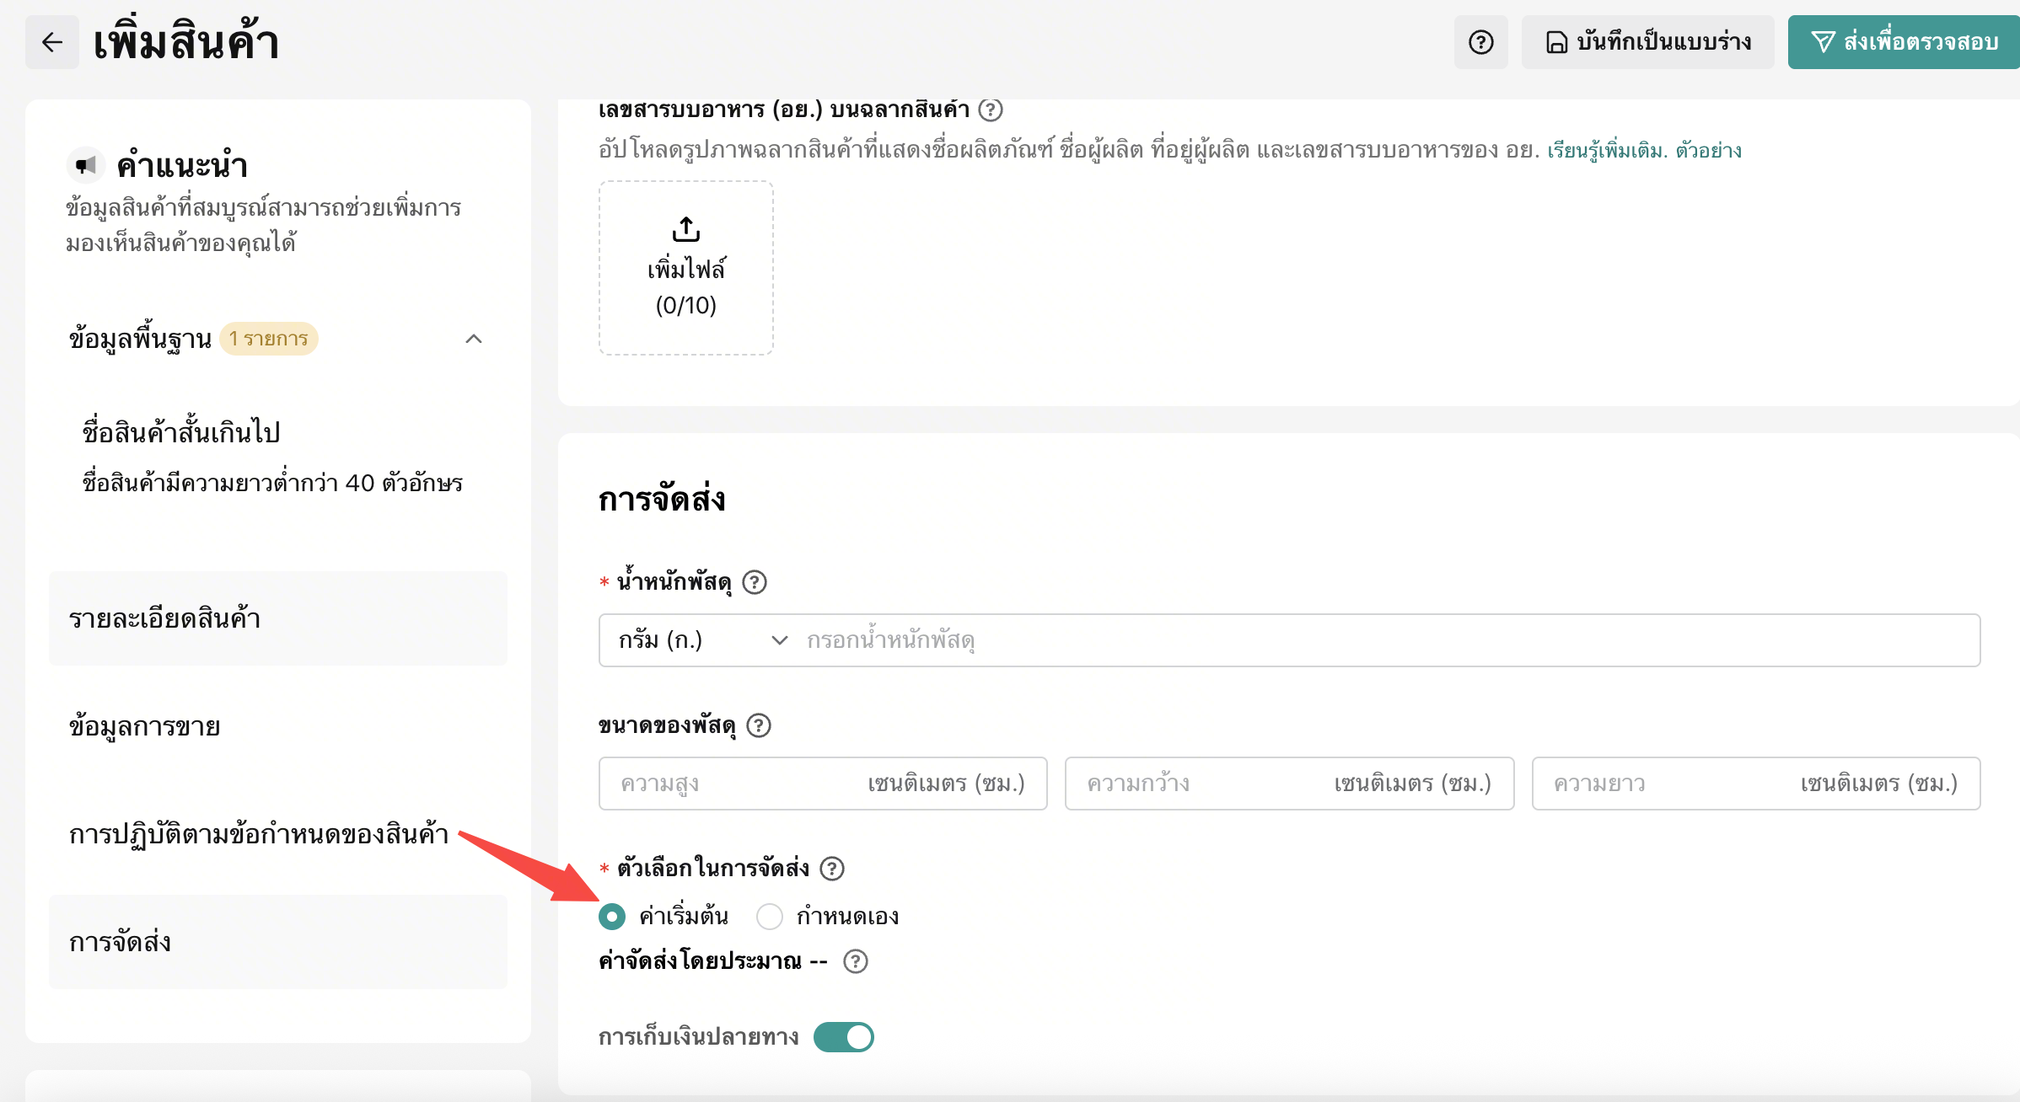Open help icon next to น้ำหนักพัสดุ

click(755, 582)
